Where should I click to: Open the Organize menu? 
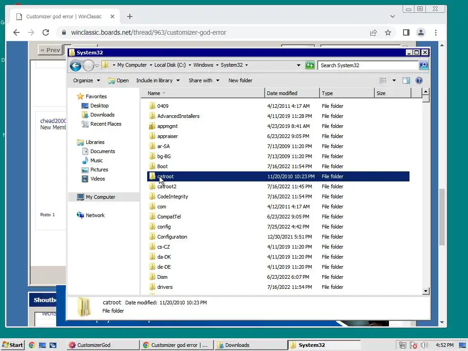(x=86, y=80)
